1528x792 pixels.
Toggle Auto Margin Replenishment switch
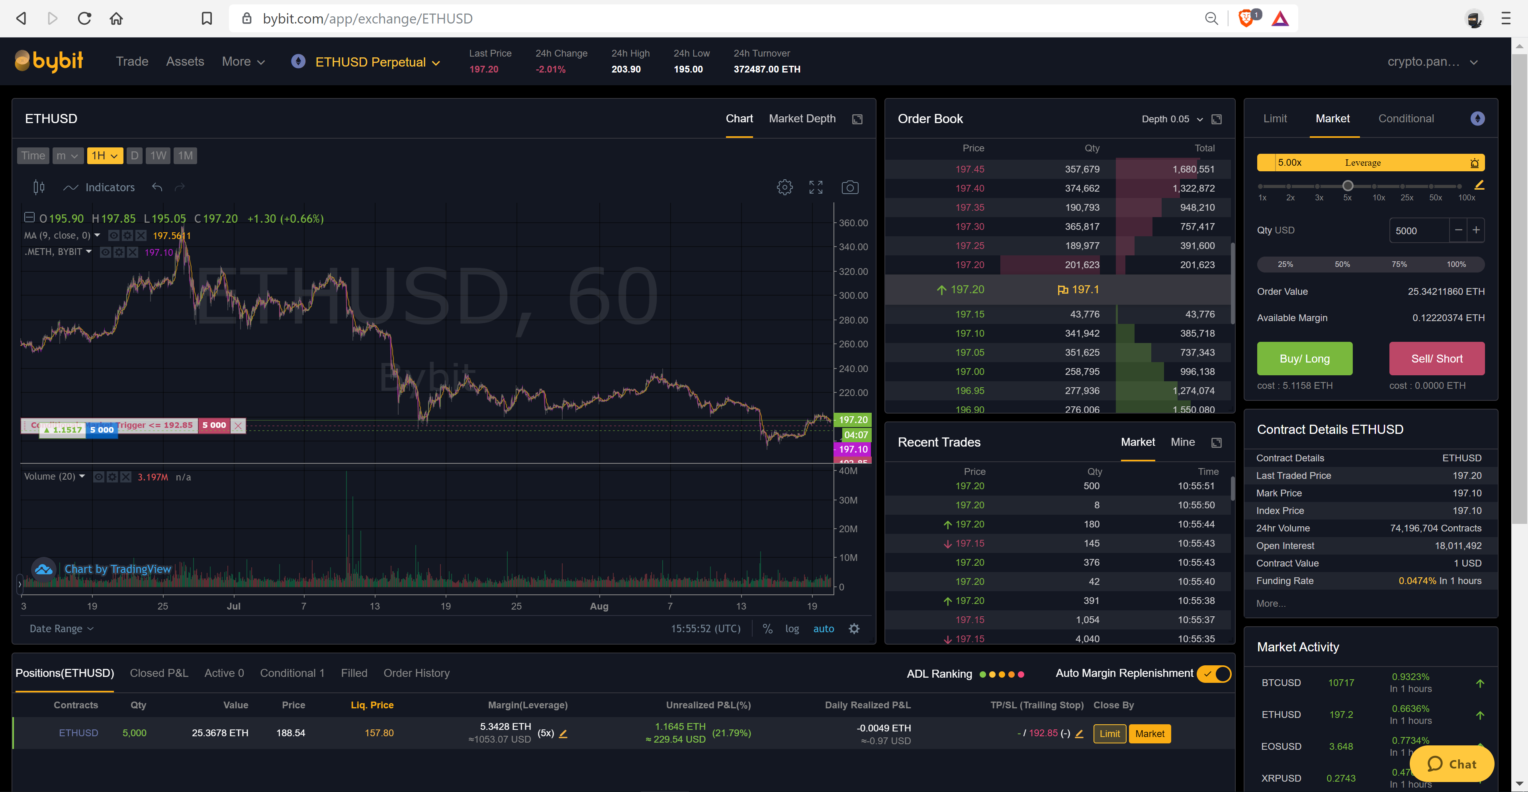tap(1214, 674)
